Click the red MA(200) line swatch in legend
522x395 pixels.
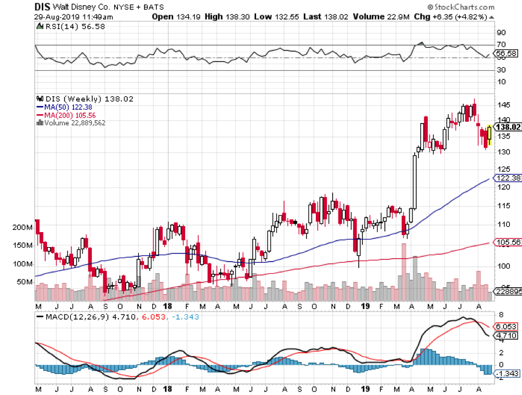pos(40,115)
